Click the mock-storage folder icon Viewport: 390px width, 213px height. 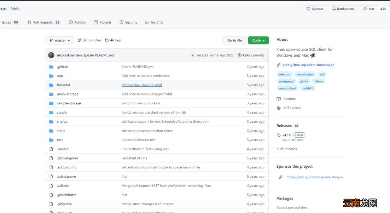pos(51,94)
